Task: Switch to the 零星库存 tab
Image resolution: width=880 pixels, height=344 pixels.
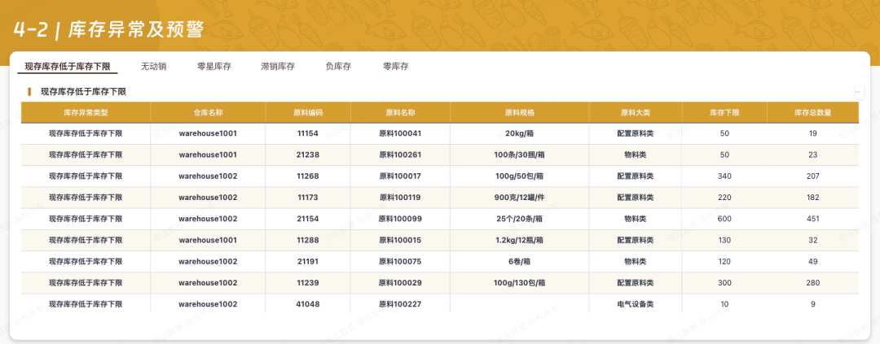Action: pos(213,67)
